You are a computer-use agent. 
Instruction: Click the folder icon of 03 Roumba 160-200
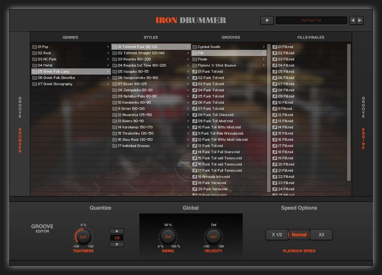click(x=115, y=59)
